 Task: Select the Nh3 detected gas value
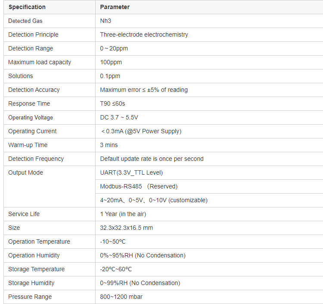[x=106, y=21]
